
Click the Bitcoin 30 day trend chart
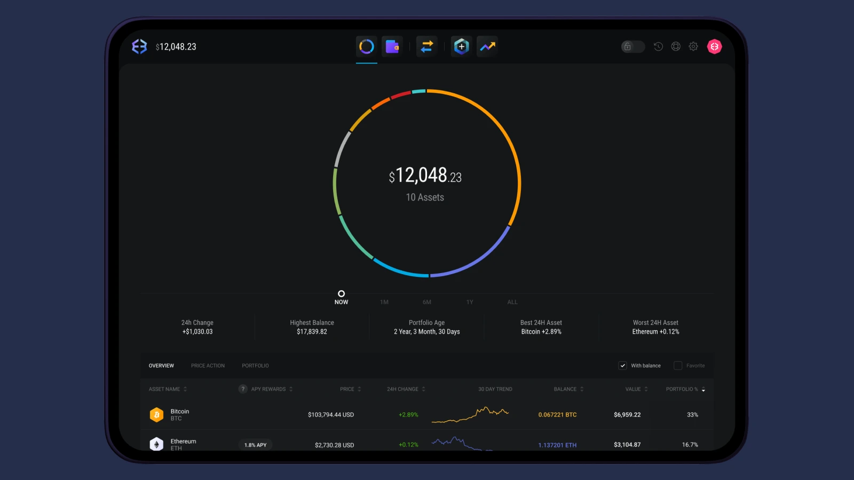[470, 414]
